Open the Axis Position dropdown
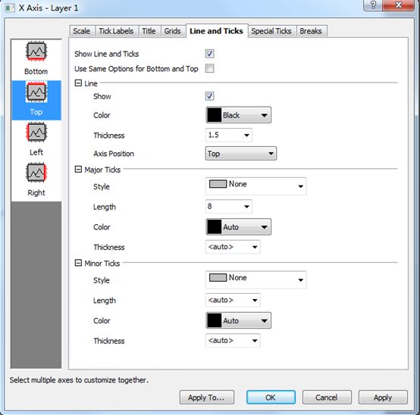Image resolution: width=420 pixels, height=415 pixels. 241,154
